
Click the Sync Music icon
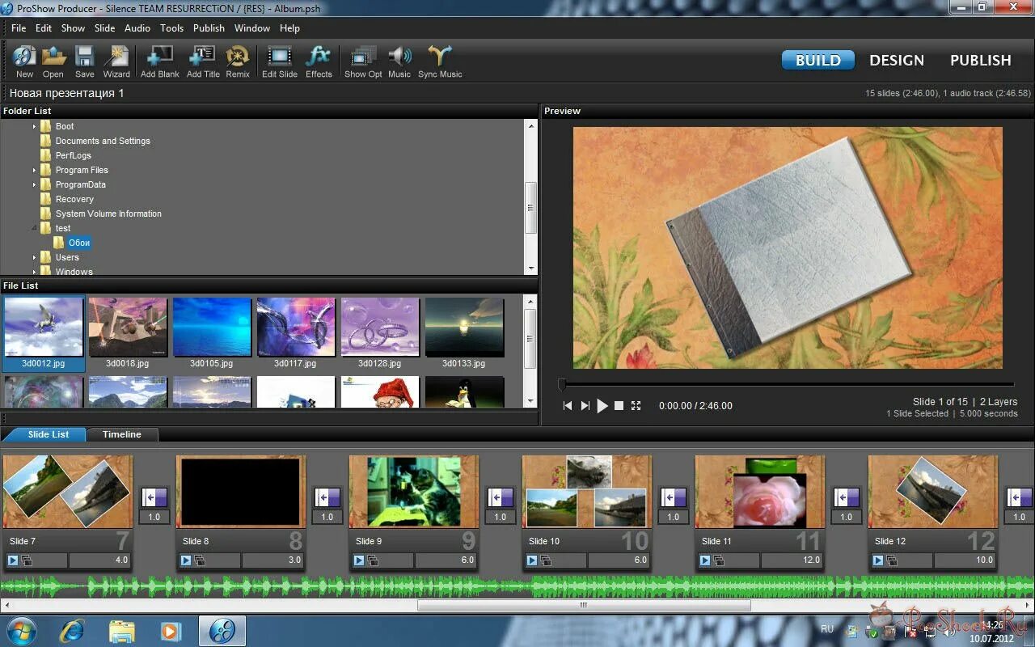click(440, 61)
